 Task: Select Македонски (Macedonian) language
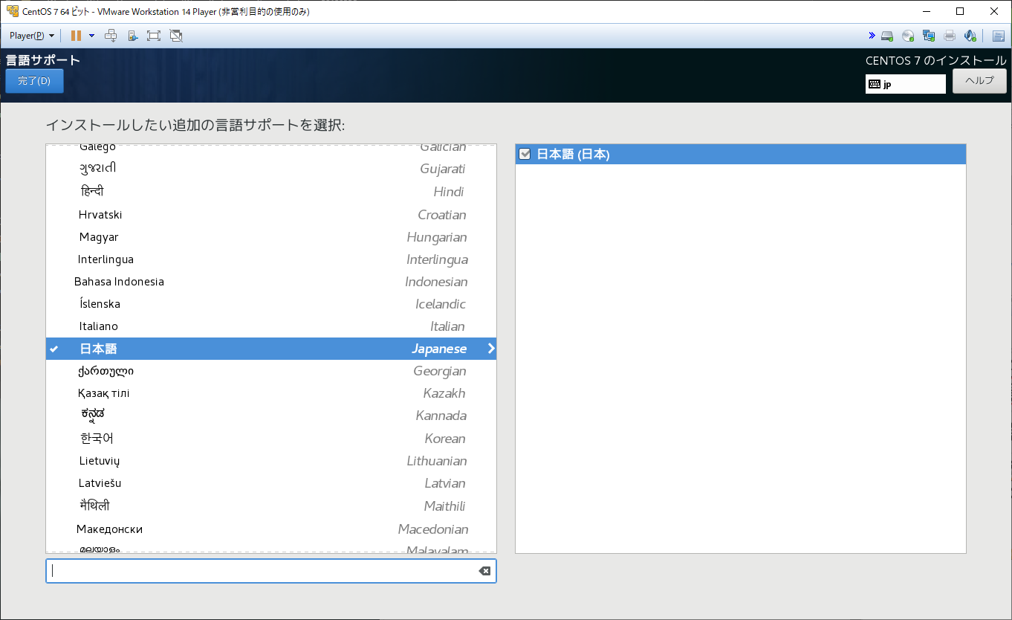271,529
